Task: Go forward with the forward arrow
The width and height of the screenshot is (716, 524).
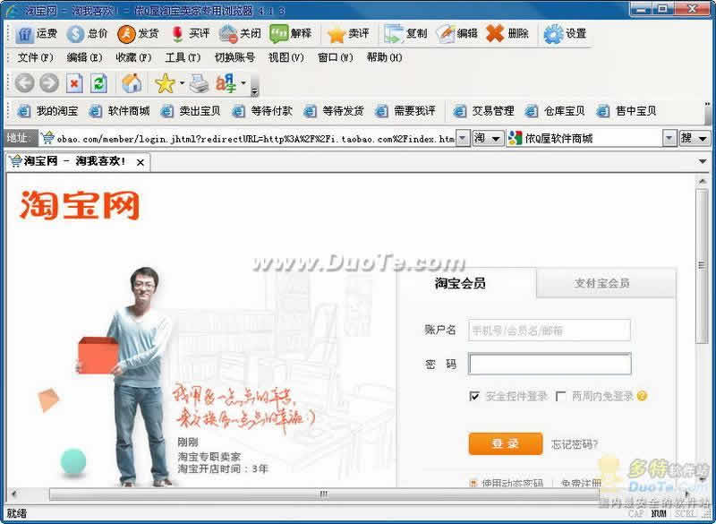Action: pyautogui.click(x=49, y=83)
